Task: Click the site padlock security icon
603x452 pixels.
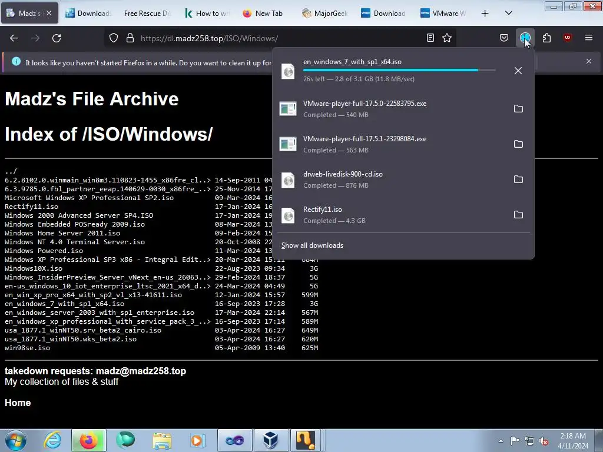Action: (130, 38)
